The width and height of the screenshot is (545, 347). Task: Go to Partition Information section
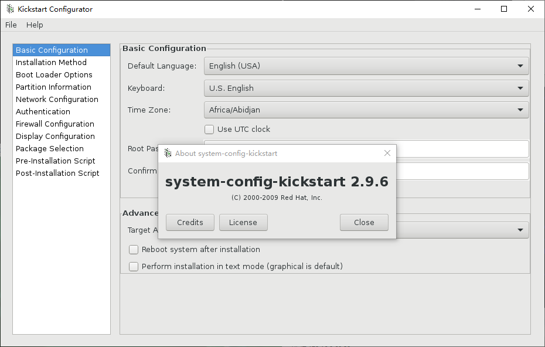62,87
